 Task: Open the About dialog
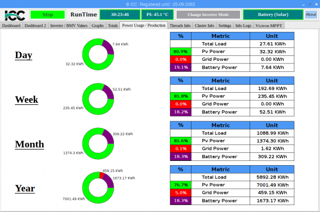(311, 15)
